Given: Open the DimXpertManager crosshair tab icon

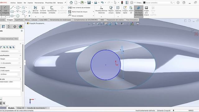Looking at the screenshot, I should coord(15,26).
